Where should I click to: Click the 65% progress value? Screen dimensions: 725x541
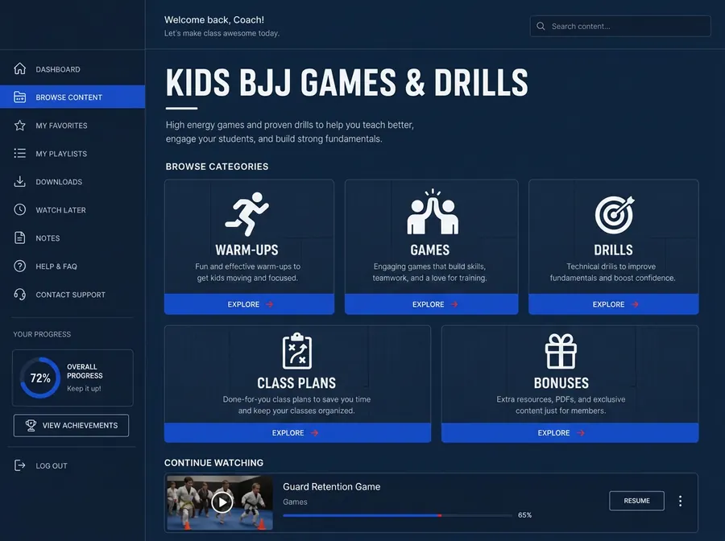(x=524, y=514)
